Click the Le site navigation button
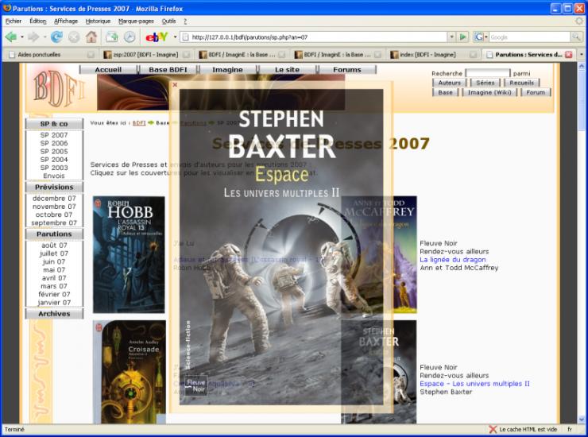The height and width of the screenshot is (437, 588). point(287,69)
